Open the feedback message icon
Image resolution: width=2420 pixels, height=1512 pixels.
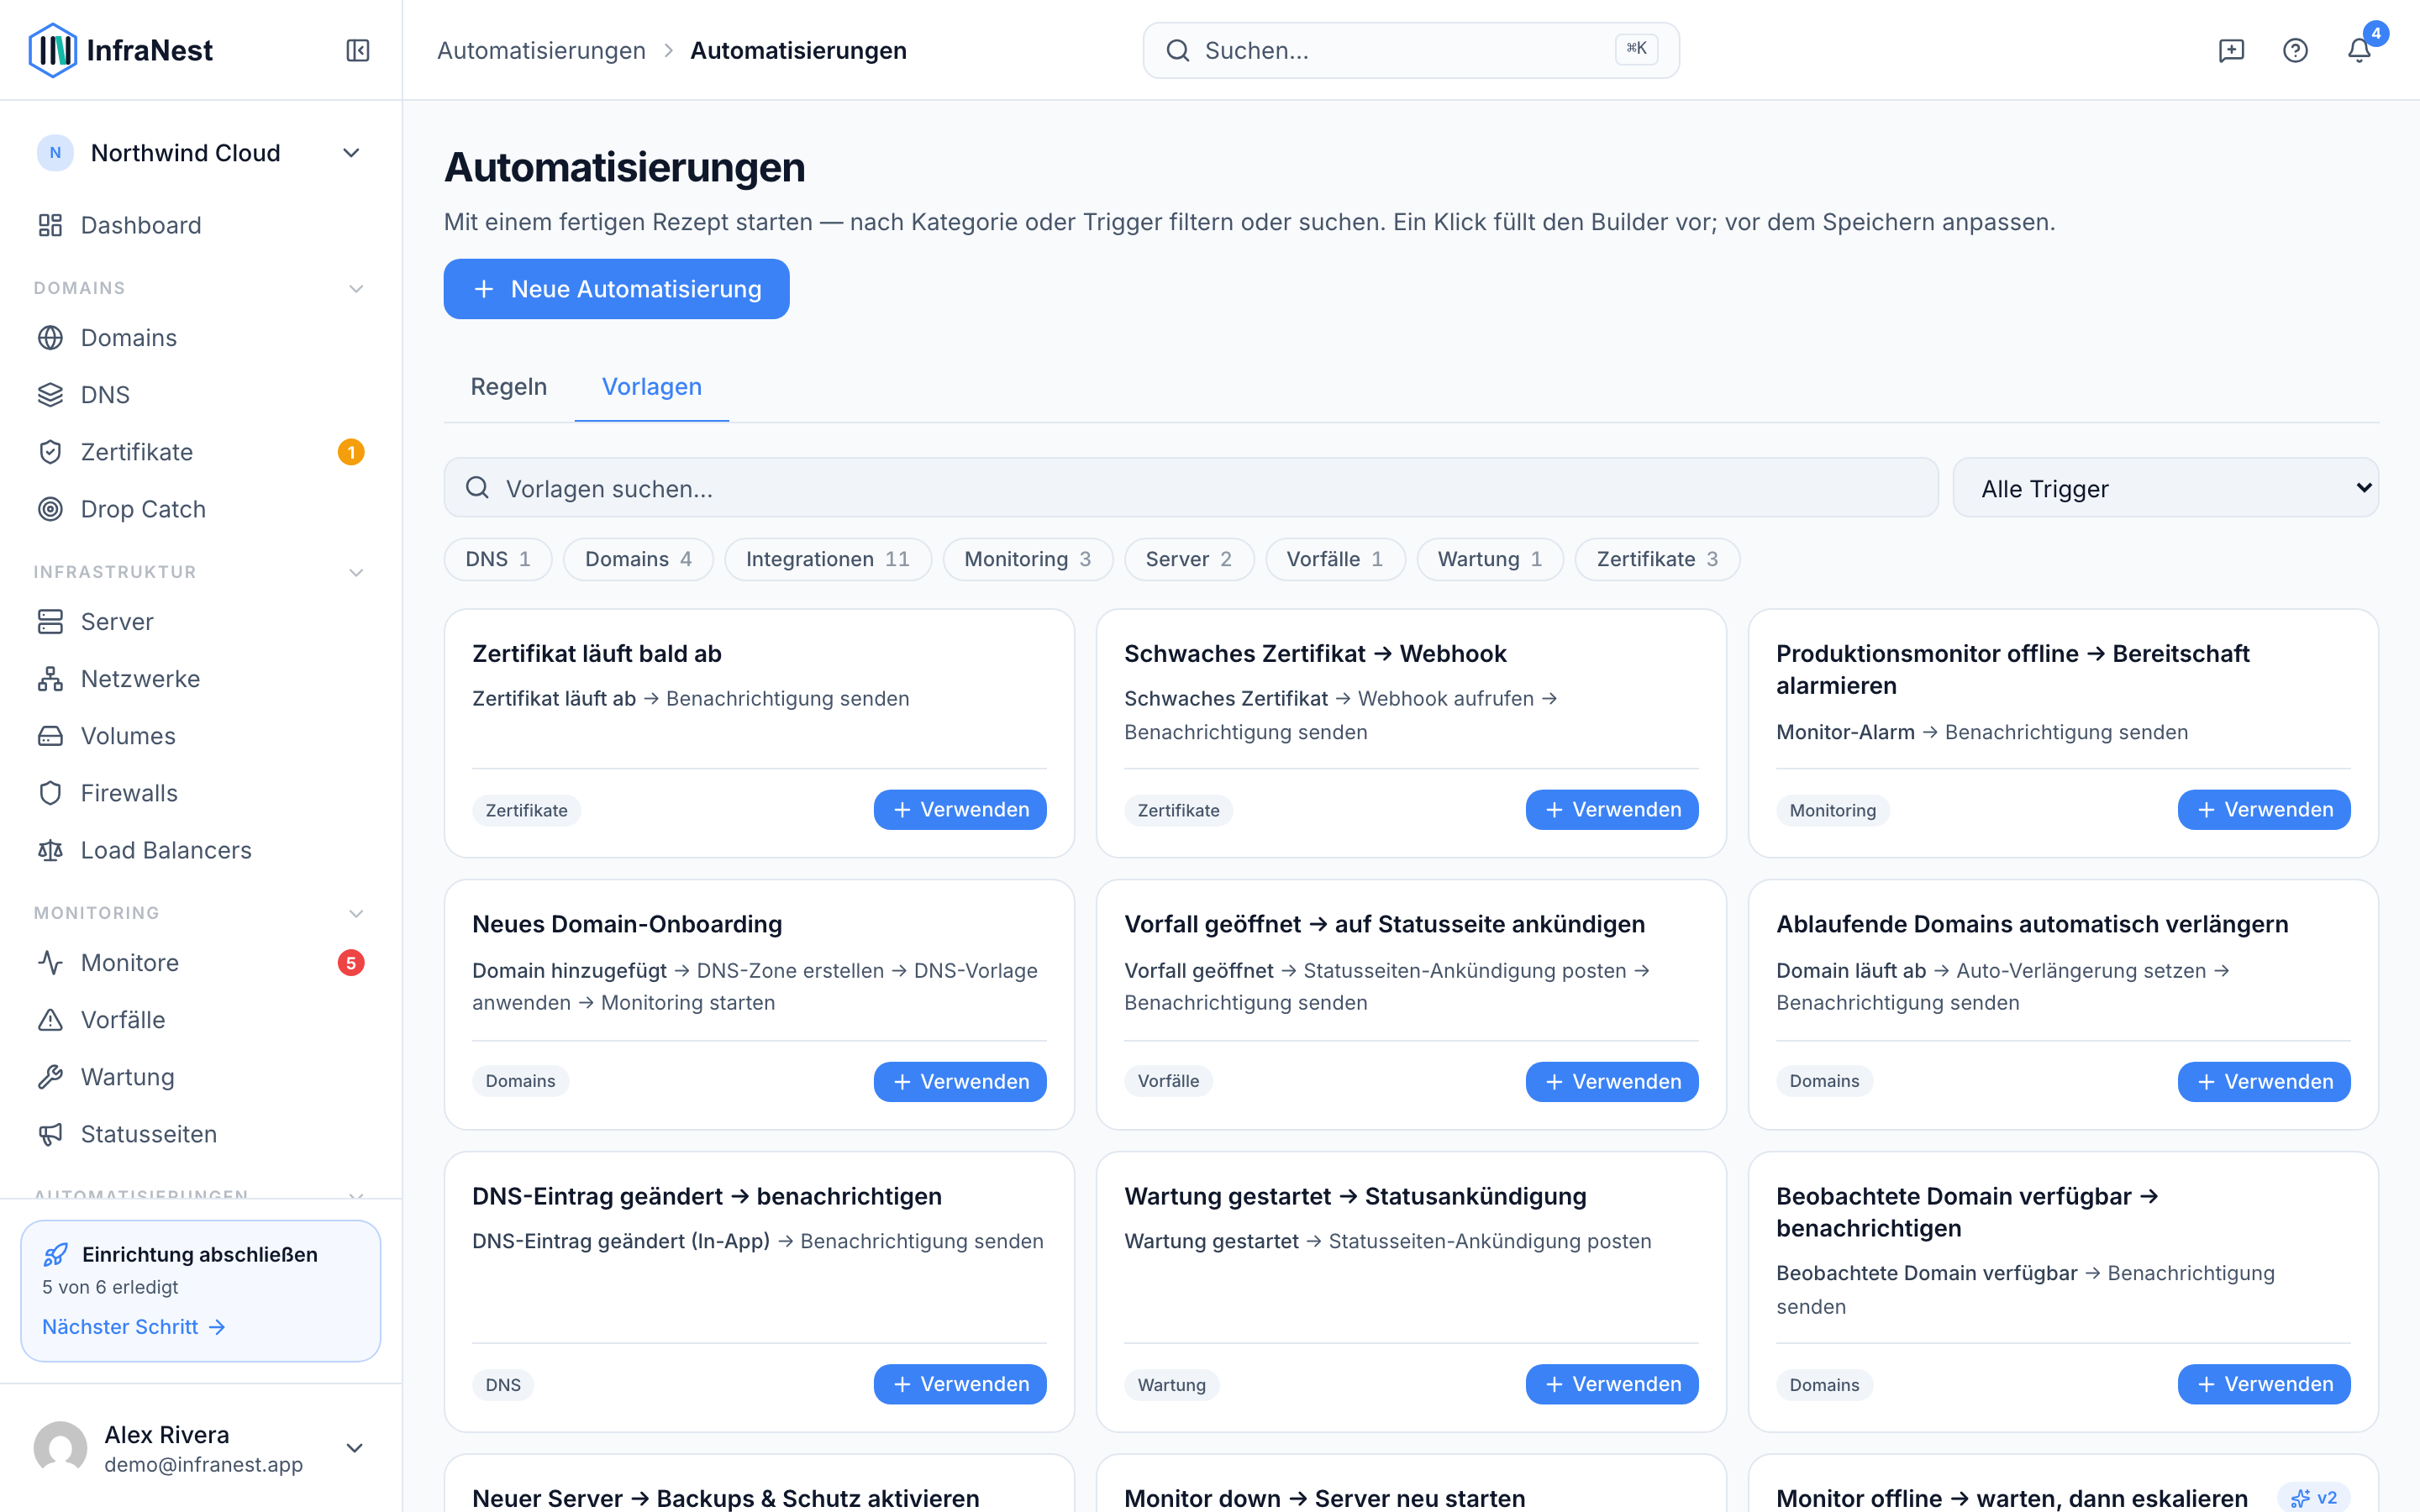tap(2231, 50)
